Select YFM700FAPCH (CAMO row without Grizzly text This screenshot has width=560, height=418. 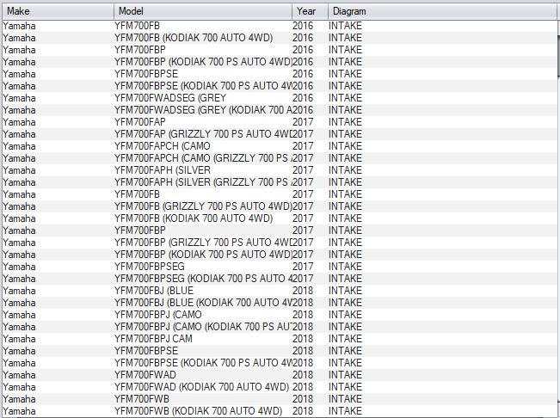point(280,146)
